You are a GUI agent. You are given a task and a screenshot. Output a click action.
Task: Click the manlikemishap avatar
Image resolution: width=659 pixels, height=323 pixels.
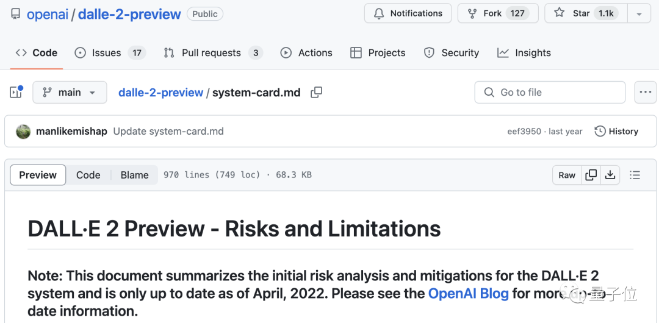[x=24, y=132]
